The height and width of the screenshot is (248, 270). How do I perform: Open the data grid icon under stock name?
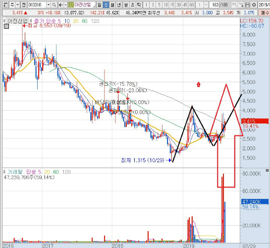6,26
